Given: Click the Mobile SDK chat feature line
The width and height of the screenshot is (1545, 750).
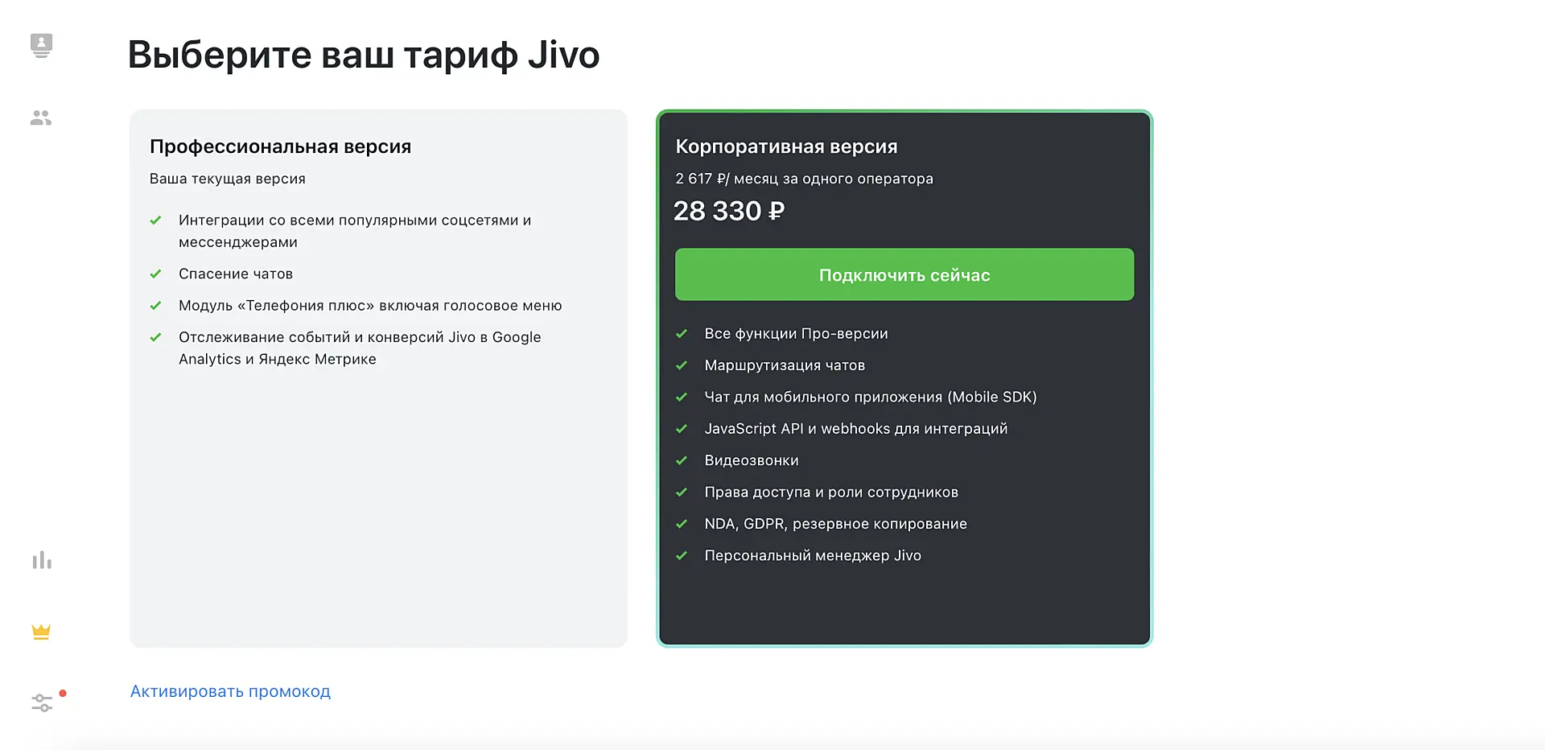Looking at the screenshot, I should [x=870, y=397].
